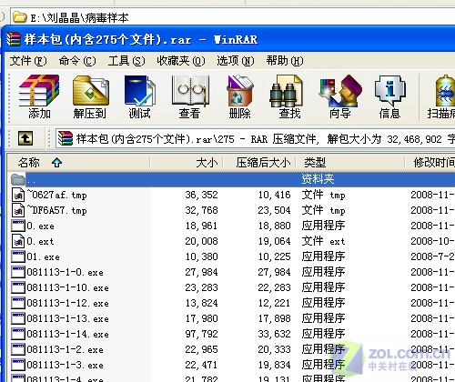Click the archive path field in WinRAR
This screenshot has width=455, height=382.
coord(256,139)
